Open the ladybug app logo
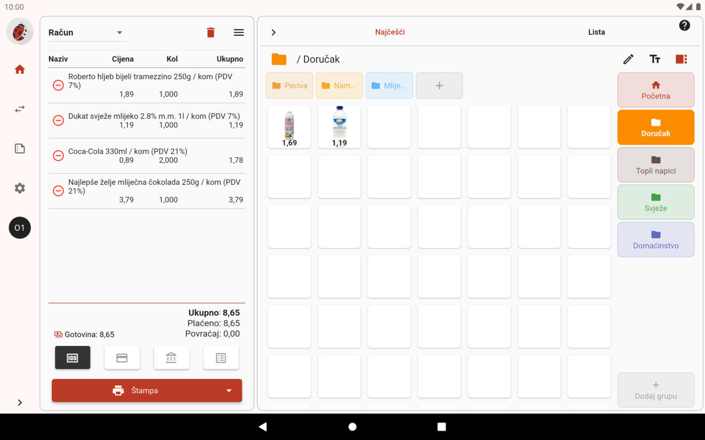This screenshot has width=705, height=440. click(x=20, y=31)
